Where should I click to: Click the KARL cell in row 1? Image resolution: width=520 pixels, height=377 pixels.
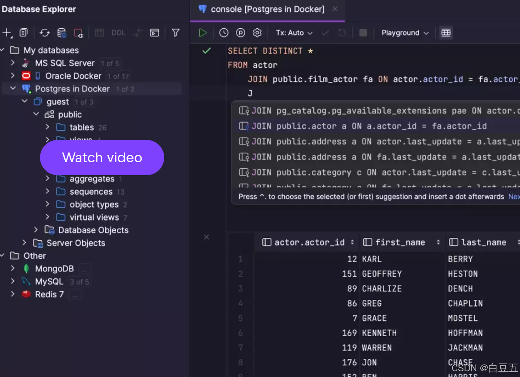[372, 259]
